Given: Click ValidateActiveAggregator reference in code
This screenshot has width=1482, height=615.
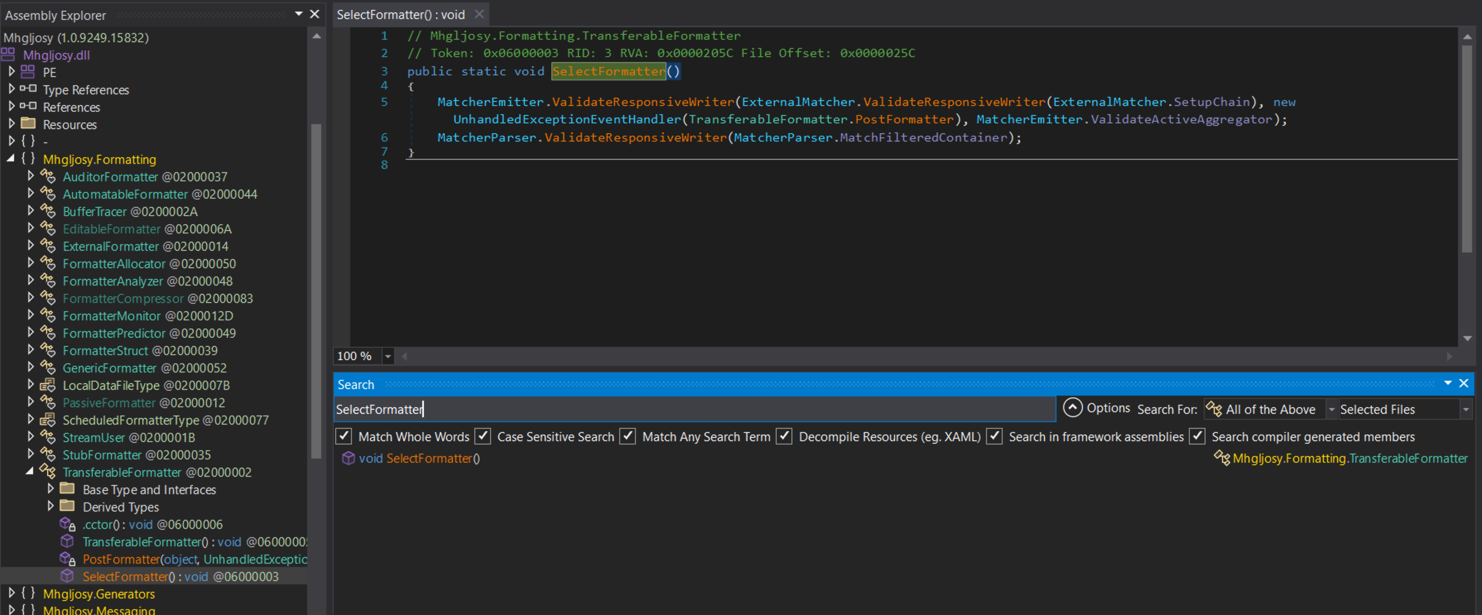Looking at the screenshot, I should (1181, 119).
